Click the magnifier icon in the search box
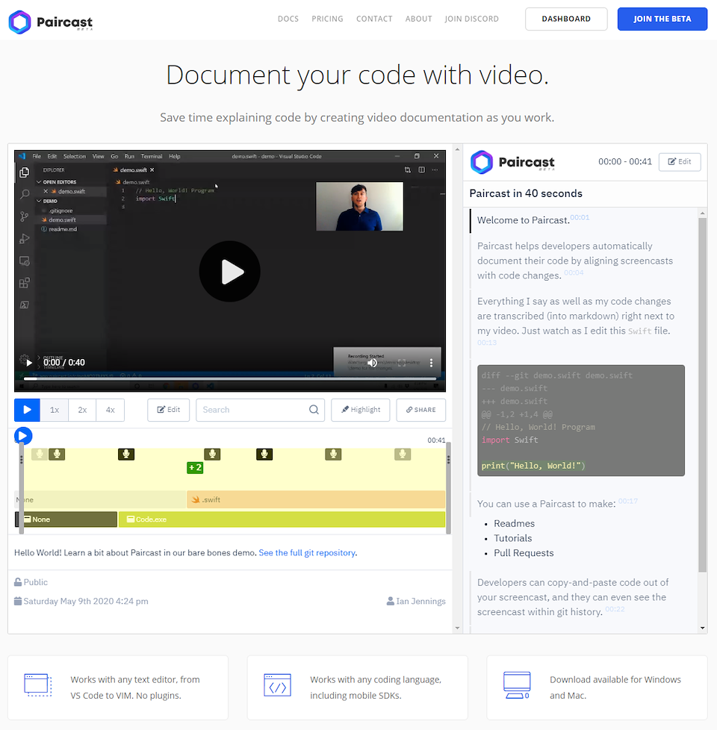The height and width of the screenshot is (730, 717). coord(314,410)
